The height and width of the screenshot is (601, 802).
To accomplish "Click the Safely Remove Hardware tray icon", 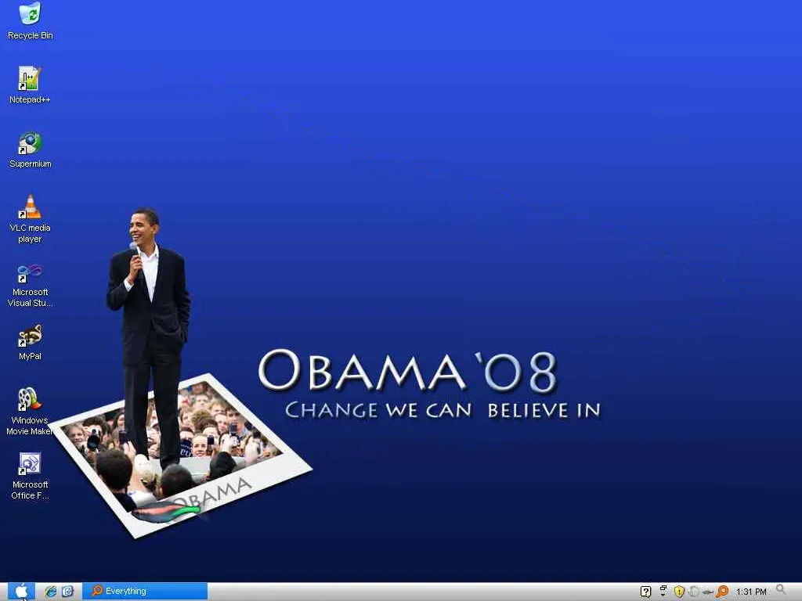I will 707,592.
